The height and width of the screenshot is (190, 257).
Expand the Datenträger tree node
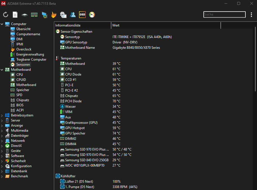point(2,136)
